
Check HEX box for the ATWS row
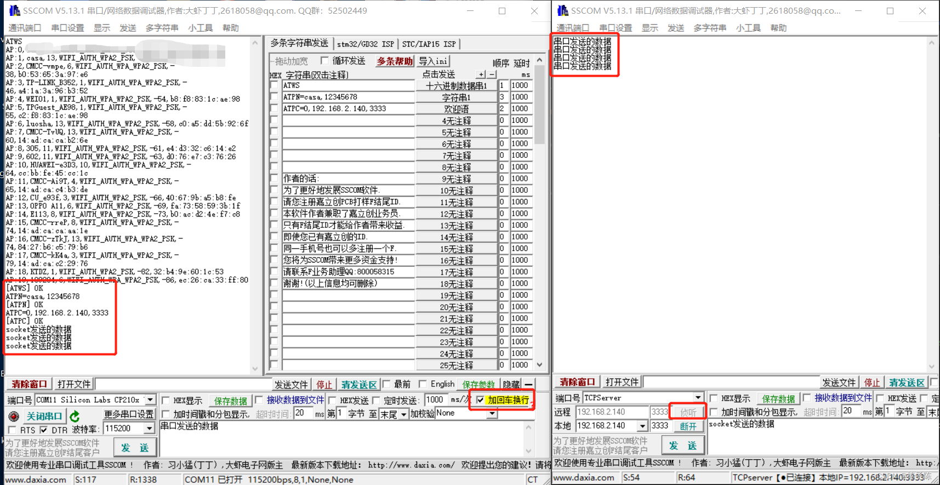[x=275, y=85]
